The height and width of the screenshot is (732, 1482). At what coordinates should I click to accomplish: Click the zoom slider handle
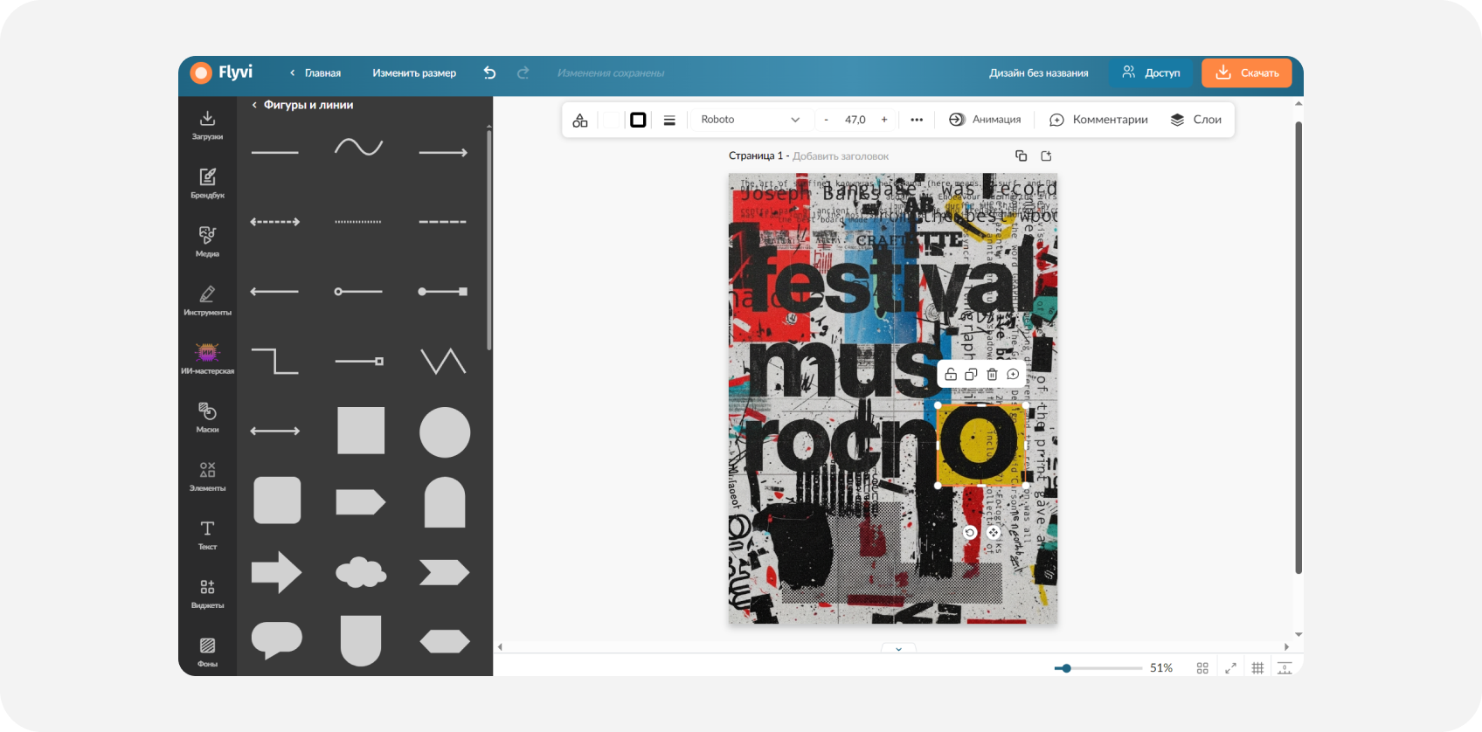(1066, 668)
